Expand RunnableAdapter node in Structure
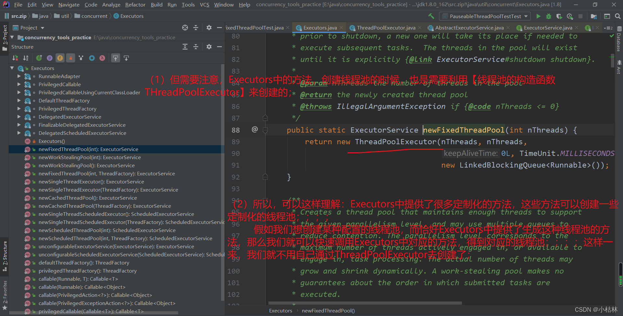This screenshot has width=623, height=316. [x=19, y=76]
